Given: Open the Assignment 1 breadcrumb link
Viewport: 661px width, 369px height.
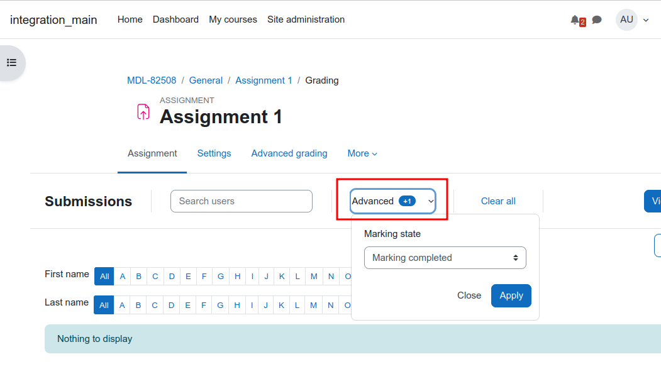Looking at the screenshot, I should tap(264, 80).
